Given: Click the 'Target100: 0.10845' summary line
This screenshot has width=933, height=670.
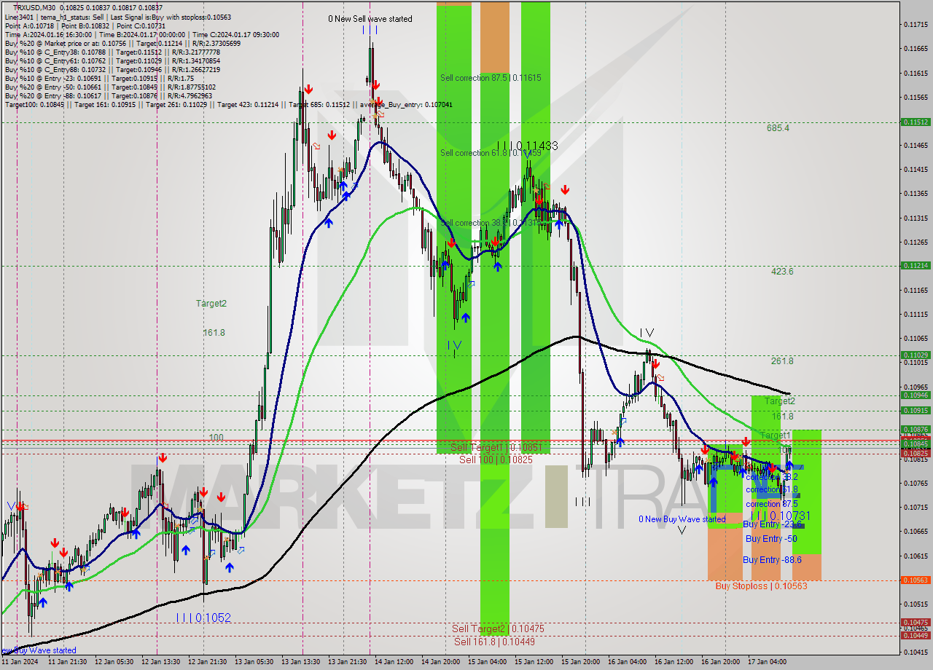Looking at the screenshot, I should (x=228, y=104).
